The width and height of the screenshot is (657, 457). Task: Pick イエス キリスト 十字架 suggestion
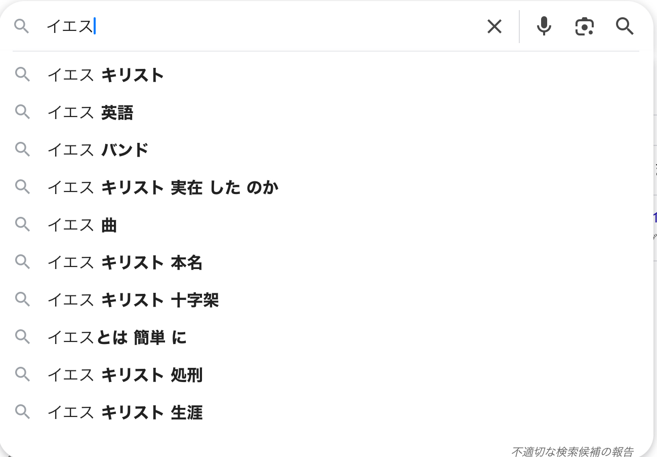point(133,300)
